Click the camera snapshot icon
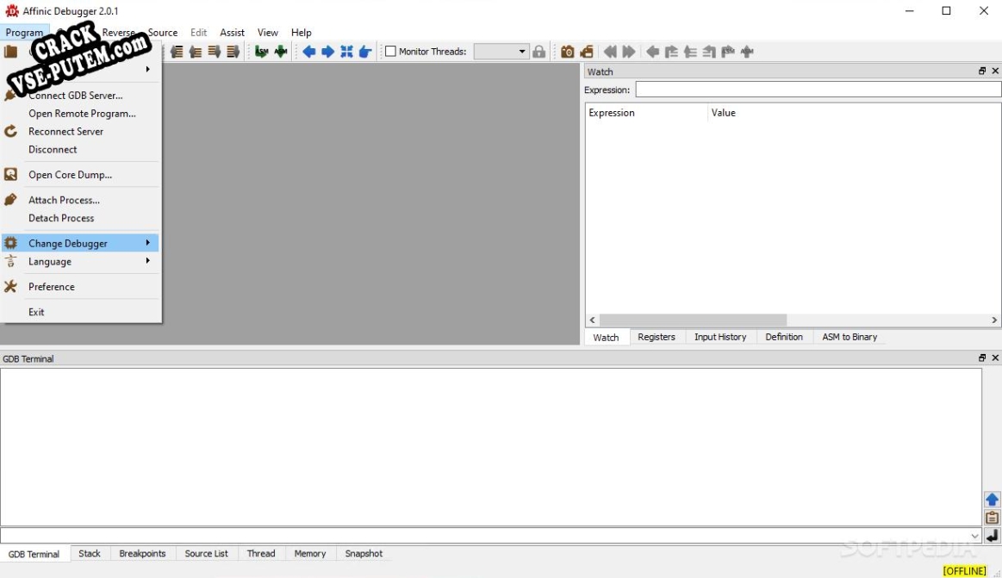Screen dimensions: 1002x578 click(x=568, y=52)
